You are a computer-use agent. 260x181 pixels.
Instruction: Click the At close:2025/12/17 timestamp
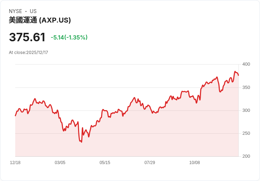pos(28,53)
